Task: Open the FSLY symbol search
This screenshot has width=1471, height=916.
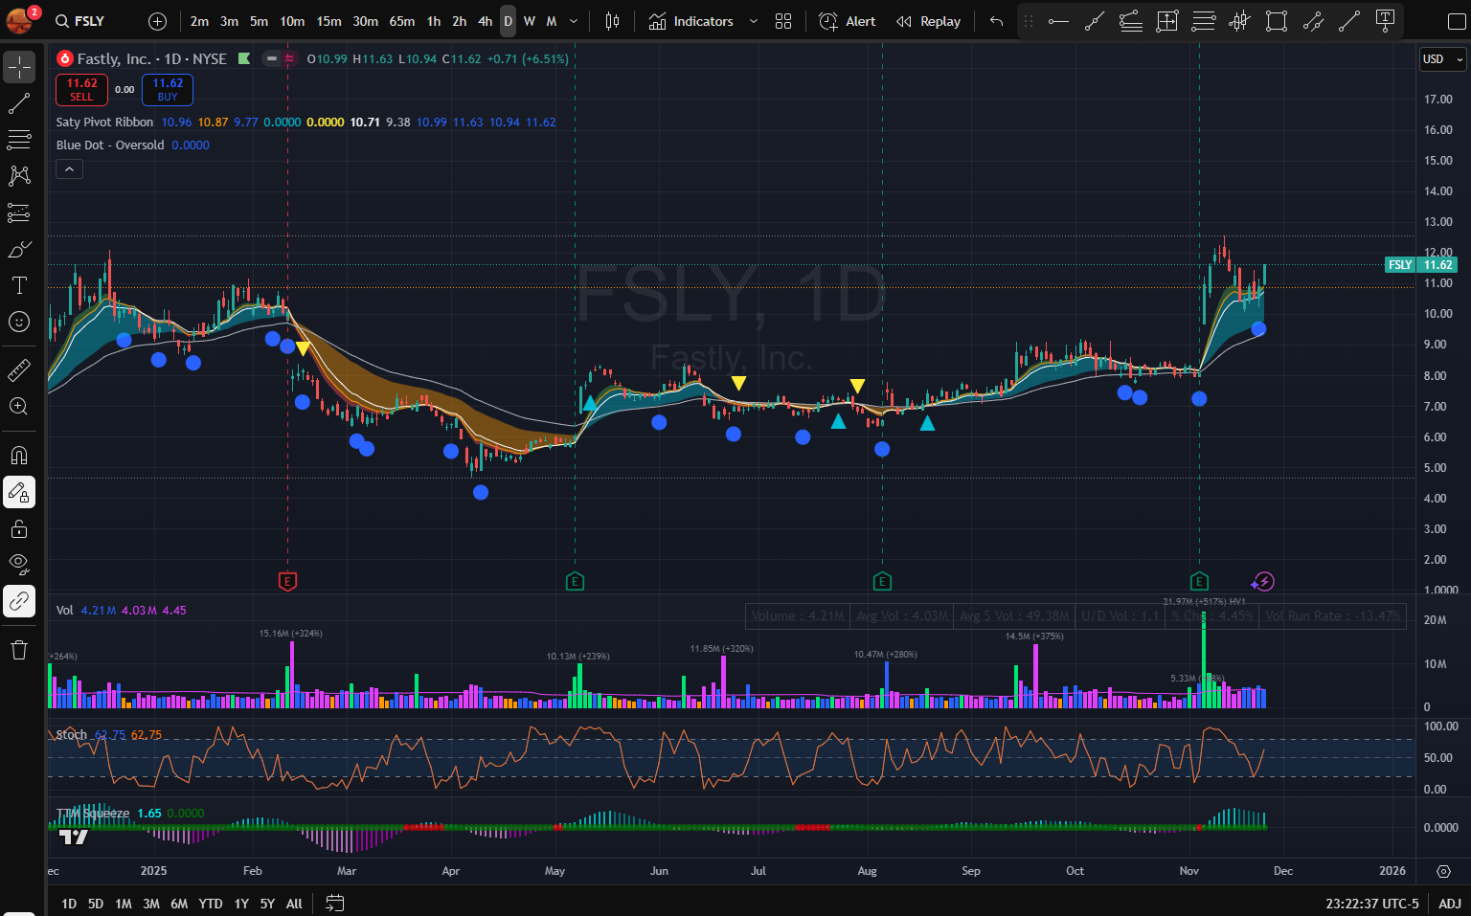Action: [x=80, y=21]
